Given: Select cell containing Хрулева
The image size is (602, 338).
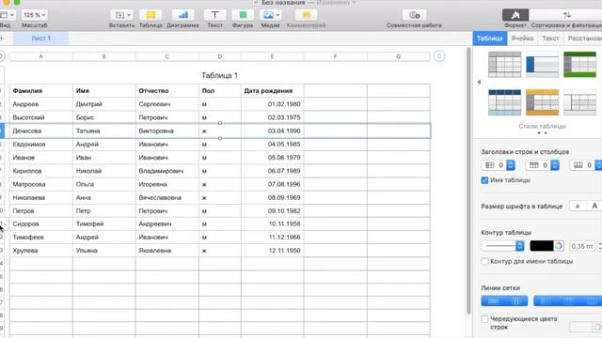Looking at the screenshot, I should point(41,251).
